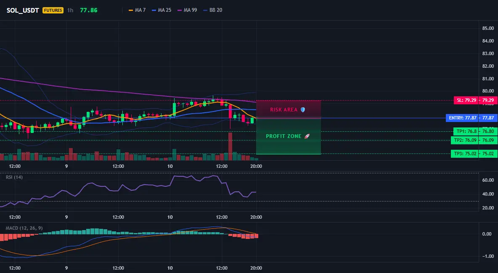The height and width of the screenshot is (273, 498).
Task: Click the shield icon beside RISK AREA
Action: (x=303, y=110)
